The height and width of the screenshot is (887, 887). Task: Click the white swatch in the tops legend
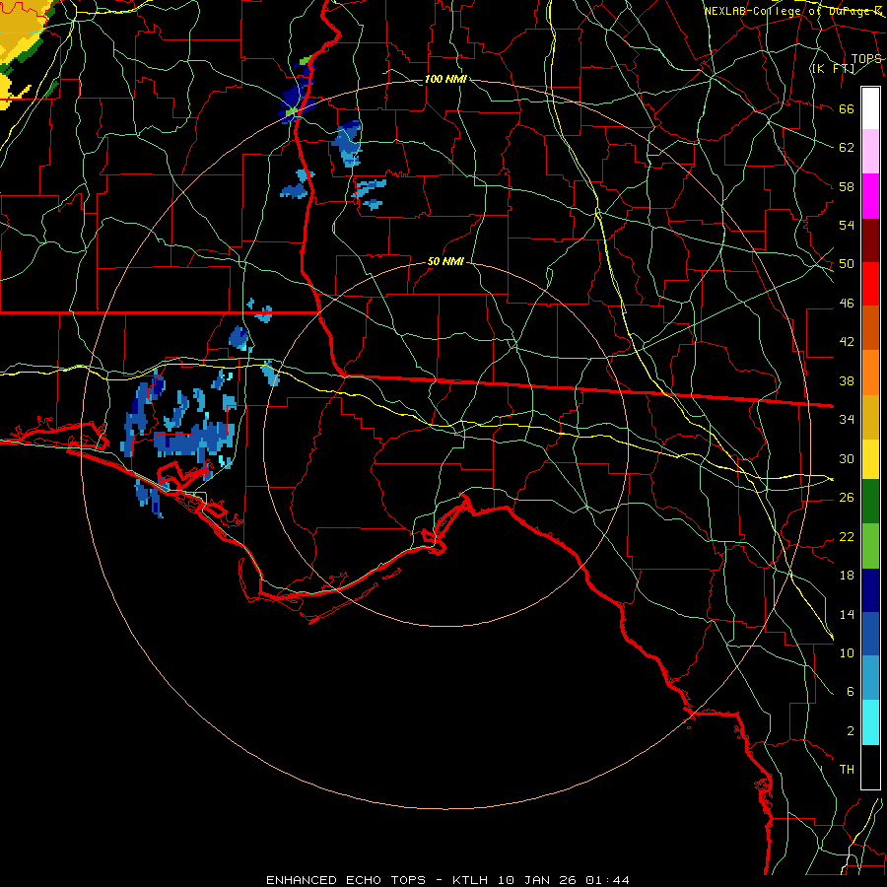pyautogui.click(x=870, y=108)
